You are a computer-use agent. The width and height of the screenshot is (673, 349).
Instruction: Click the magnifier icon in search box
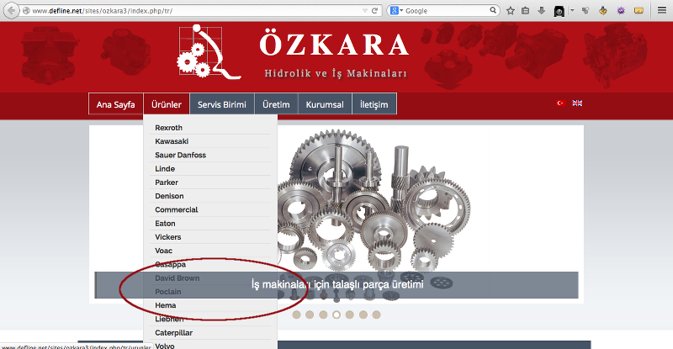click(493, 10)
